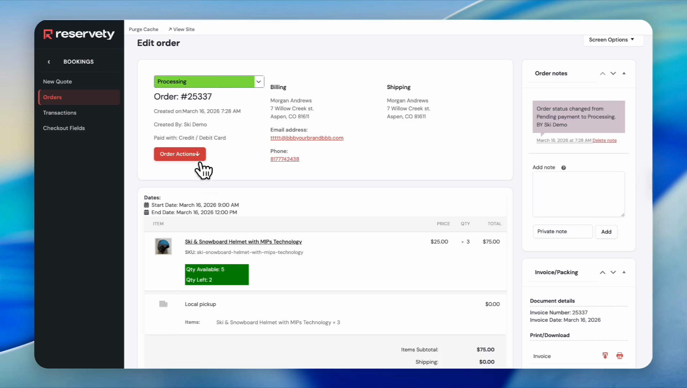The image size is (687, 388).
Task: Click the Add note help icon
Action: (x=564, y=168)
